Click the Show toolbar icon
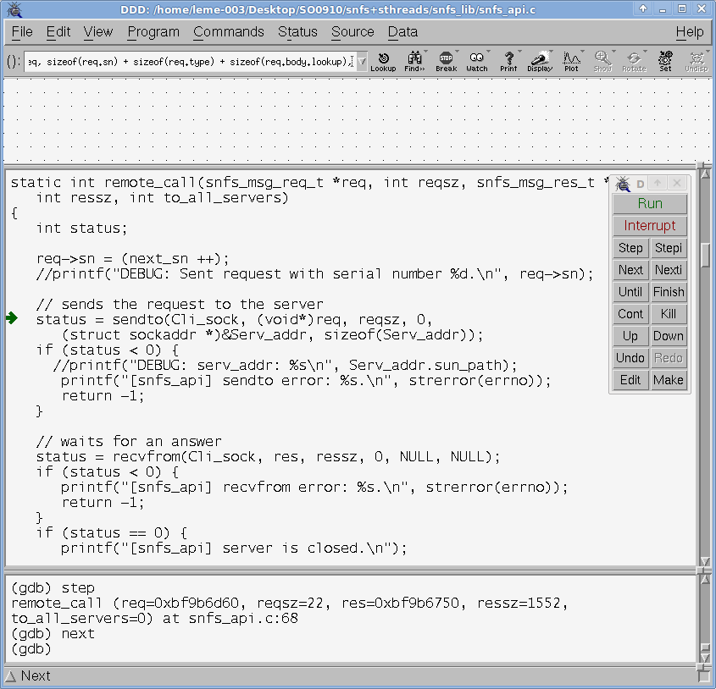Screen dimensions: 716x689 (x=602, y=62)
